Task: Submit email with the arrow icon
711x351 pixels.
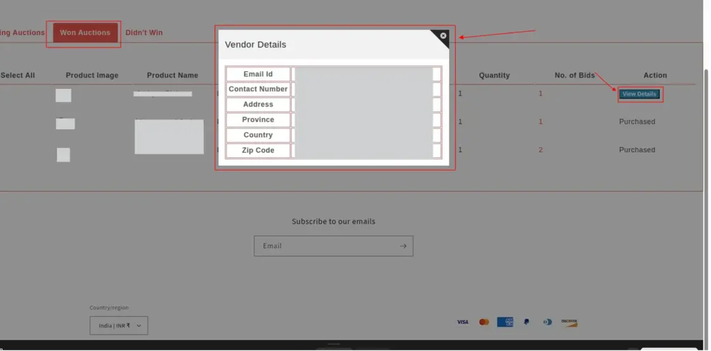Action: pos(402,246)
